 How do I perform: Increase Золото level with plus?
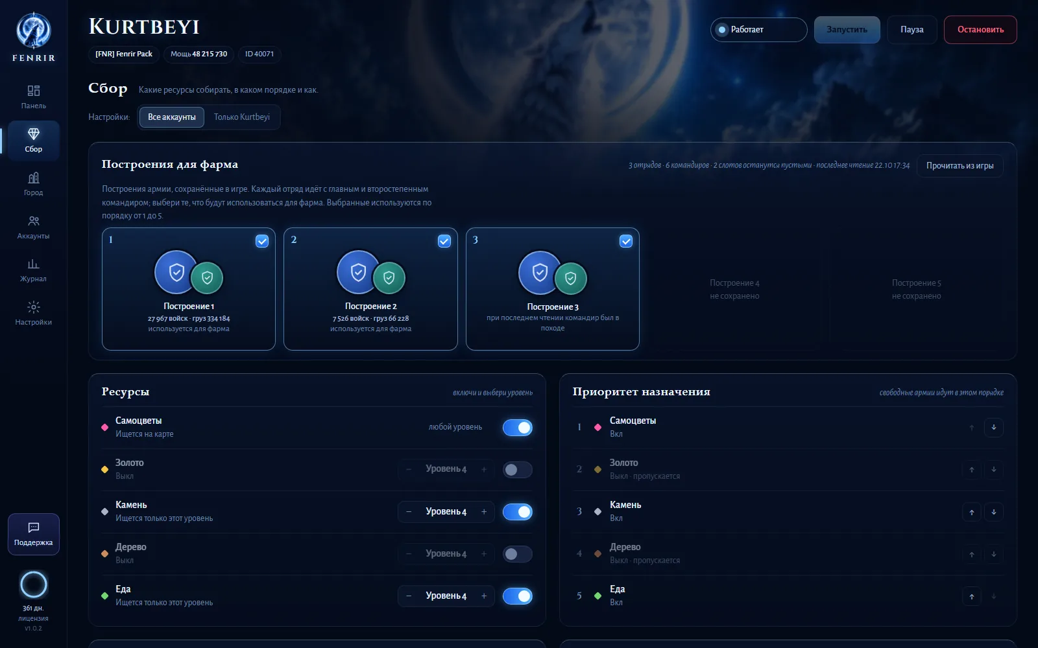point(484,470)
